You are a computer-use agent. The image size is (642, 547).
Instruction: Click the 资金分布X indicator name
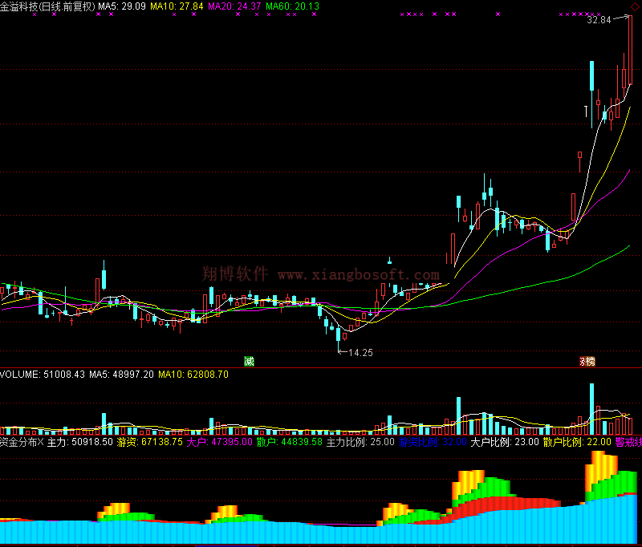(x=22, y=442)
